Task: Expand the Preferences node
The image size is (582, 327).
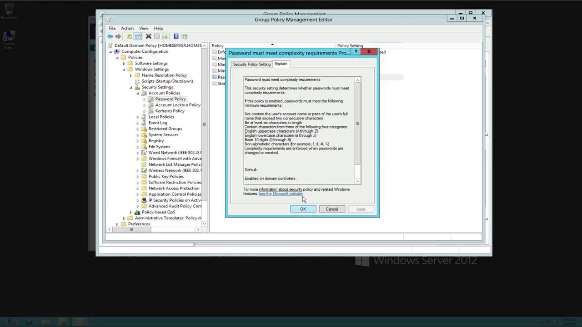Action: click(x=117, y=224)
